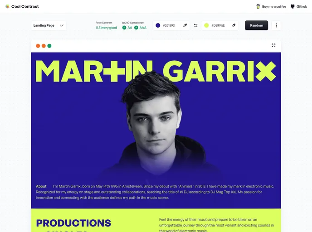Screen dimensions: 312x232
Task: Swap the two colors with arrows icon
Action: tap(195, 25)
